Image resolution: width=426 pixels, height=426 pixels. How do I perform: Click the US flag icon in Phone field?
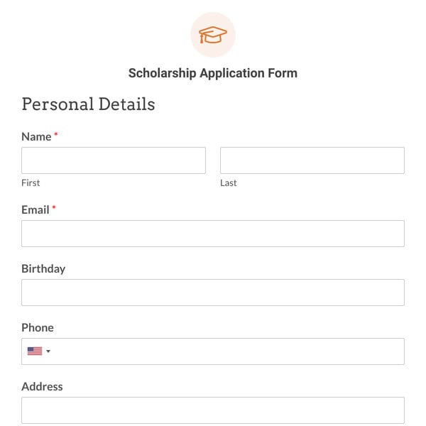(35, 351)
